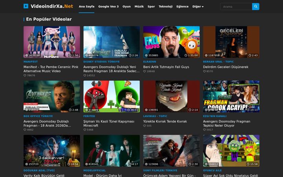
Task: Open the Teknoloji category
Action: click(165, 7)
